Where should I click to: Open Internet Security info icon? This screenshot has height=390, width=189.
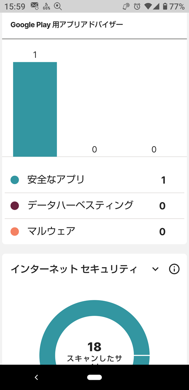pyautogui.click(x=174, y=269)
